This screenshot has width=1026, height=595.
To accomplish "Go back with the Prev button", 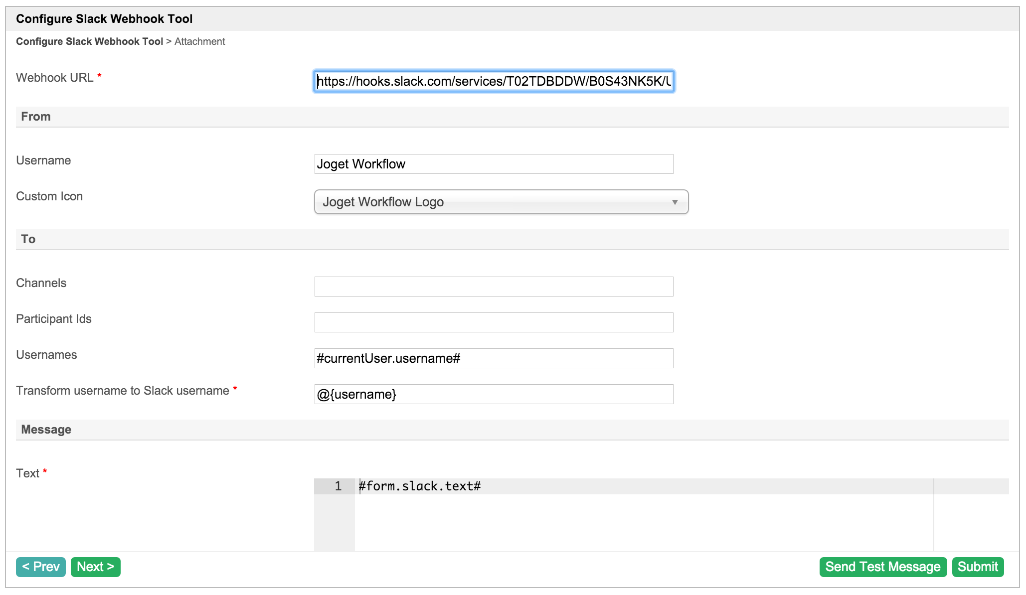I will 41,567.
